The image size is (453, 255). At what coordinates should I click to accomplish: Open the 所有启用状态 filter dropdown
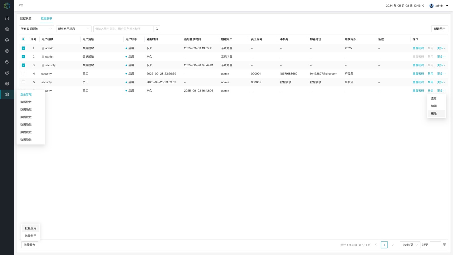click(74, 29)
